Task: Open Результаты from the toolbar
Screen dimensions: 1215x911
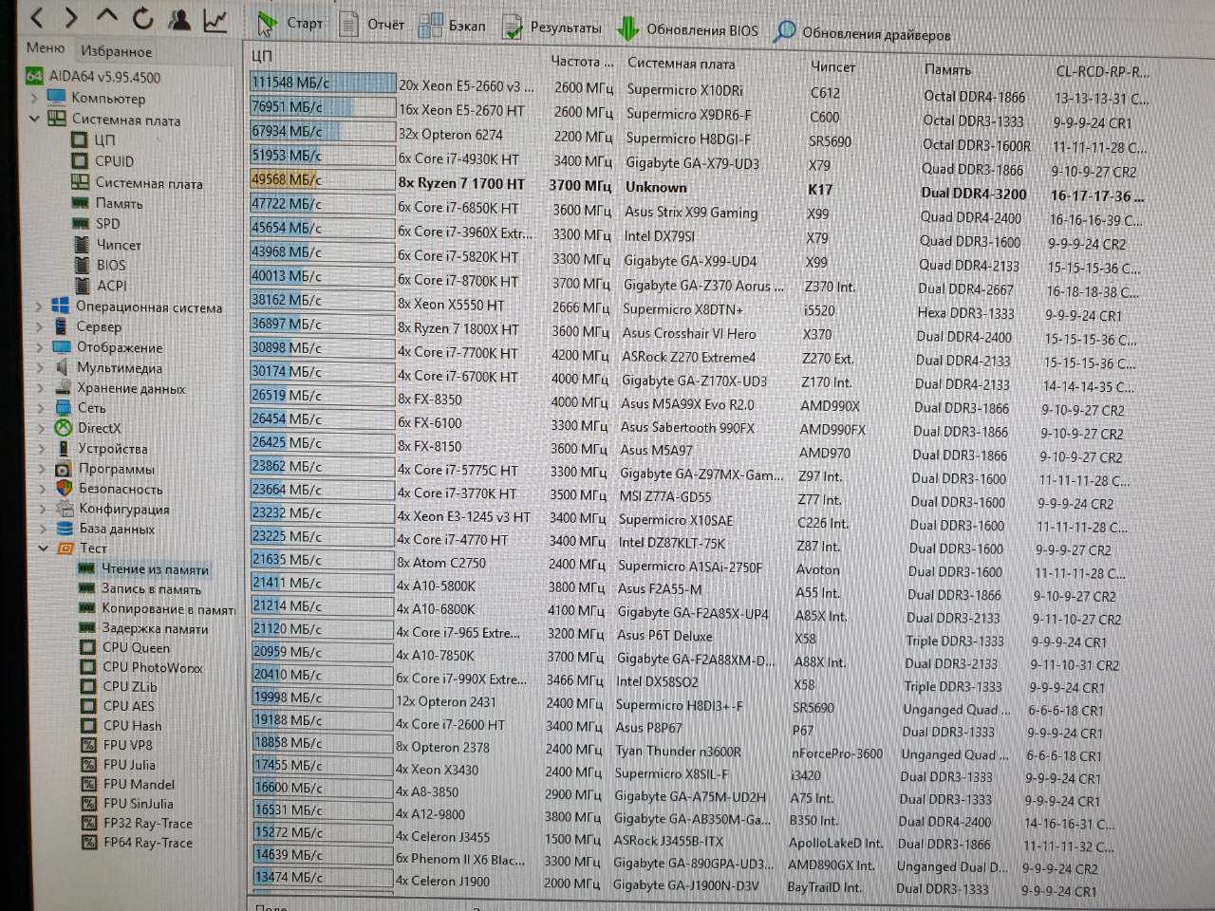Action: pos(552,28)
